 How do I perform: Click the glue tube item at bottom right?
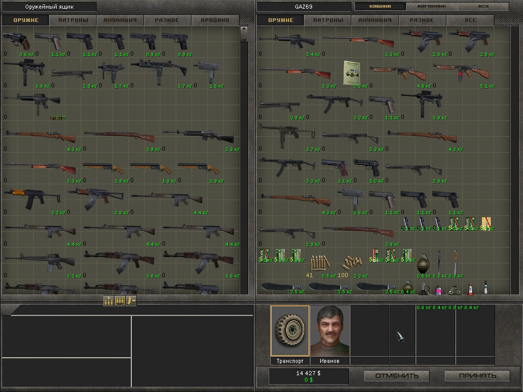[485, 288]
